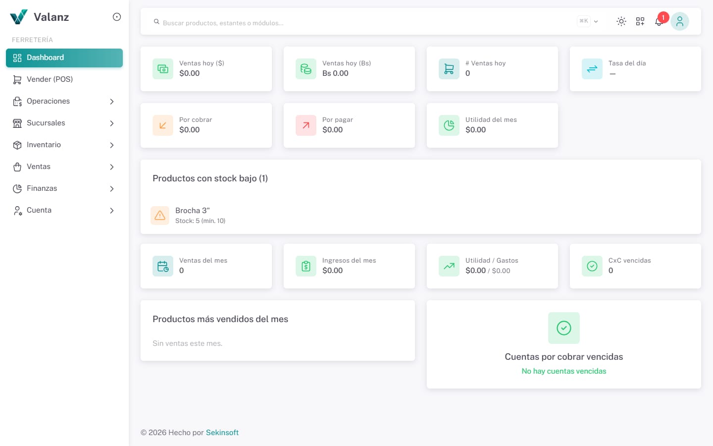Click the low stock warning icon

(x=160, y=216)
